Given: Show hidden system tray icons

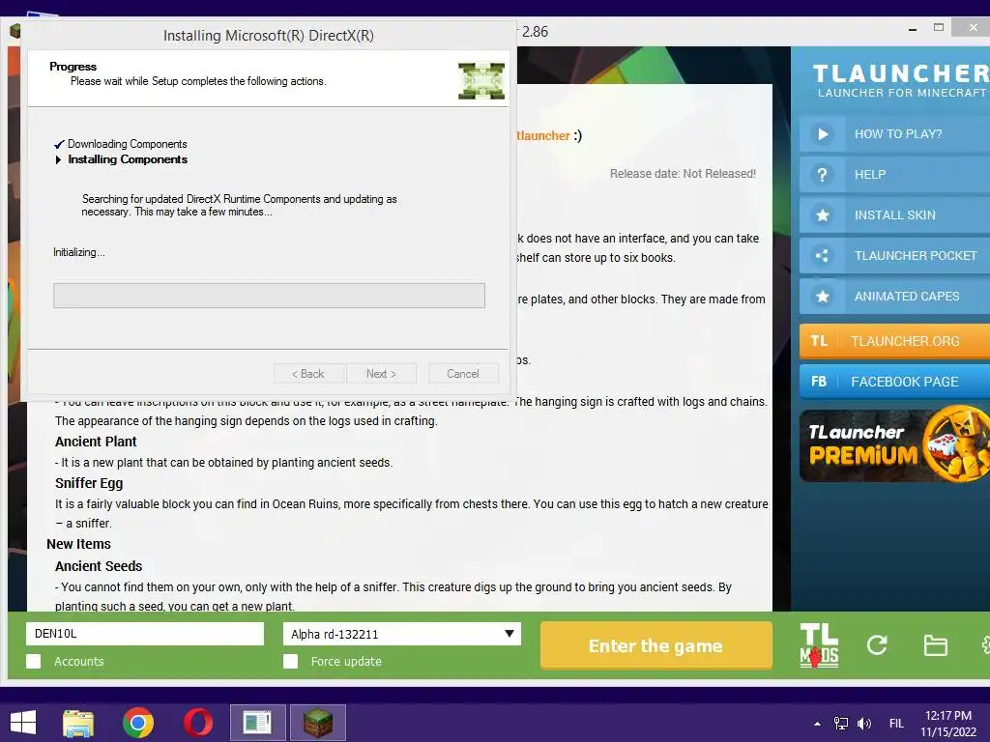Looking at the screenshot, I should point(818,724).
